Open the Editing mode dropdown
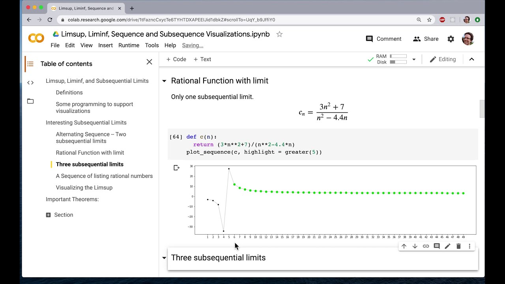 pos(443,59)
